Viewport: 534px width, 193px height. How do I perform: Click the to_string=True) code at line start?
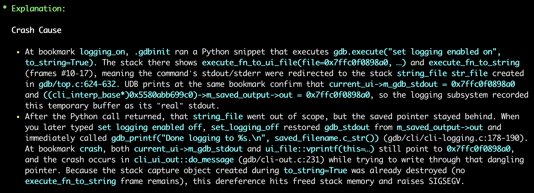click(x=59, y=63)
